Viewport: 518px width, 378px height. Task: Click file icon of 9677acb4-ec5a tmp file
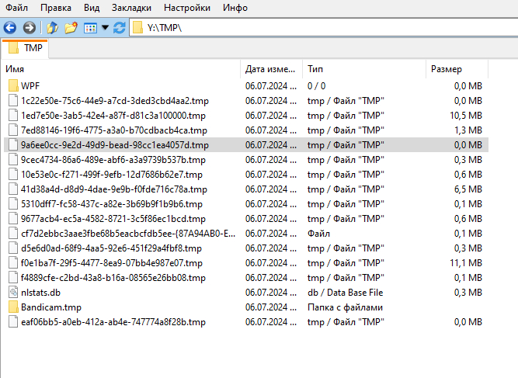tap(13, 219)
